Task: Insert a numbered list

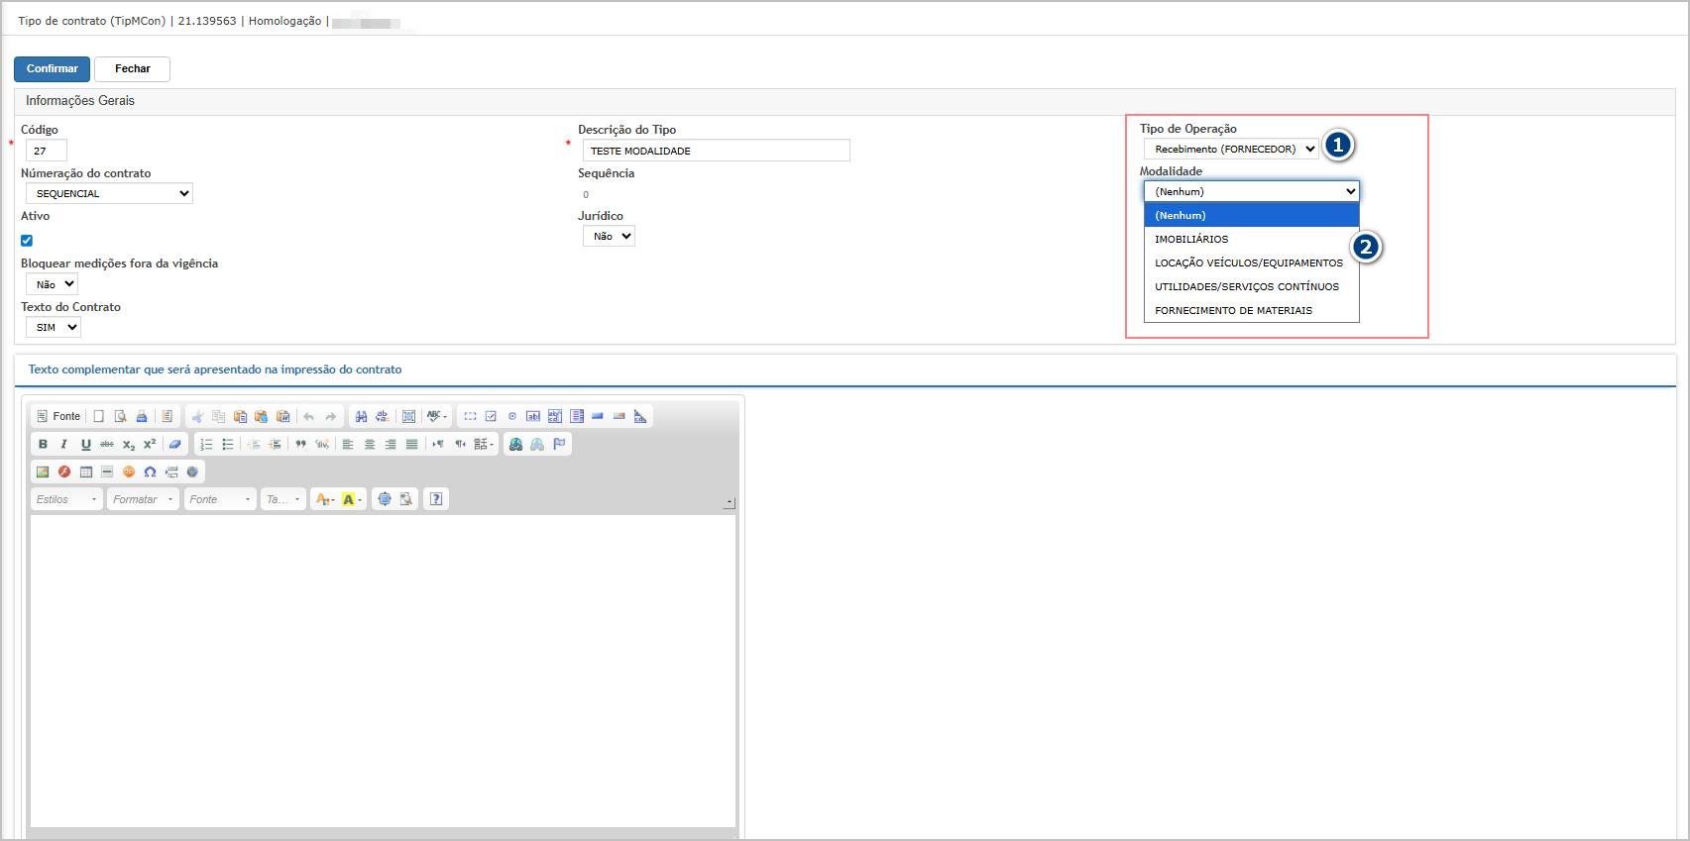Action: pyautogui.click(x=206, y=444)
